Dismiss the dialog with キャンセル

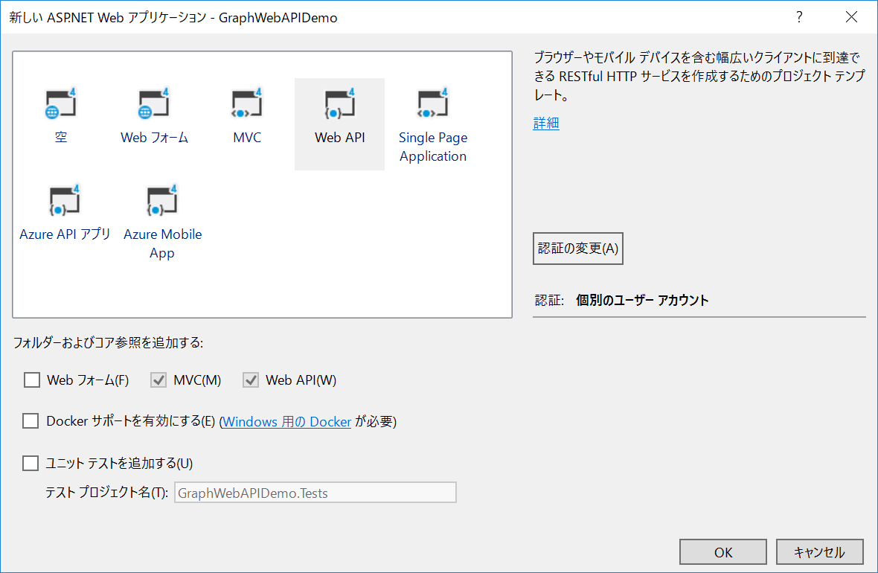(820, 551)
